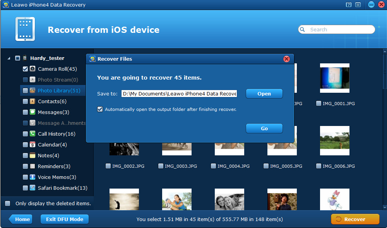Check the Call History checkbox
Image resolution: width=387 pixels, height=228 pixels.
tap(25, 134)
